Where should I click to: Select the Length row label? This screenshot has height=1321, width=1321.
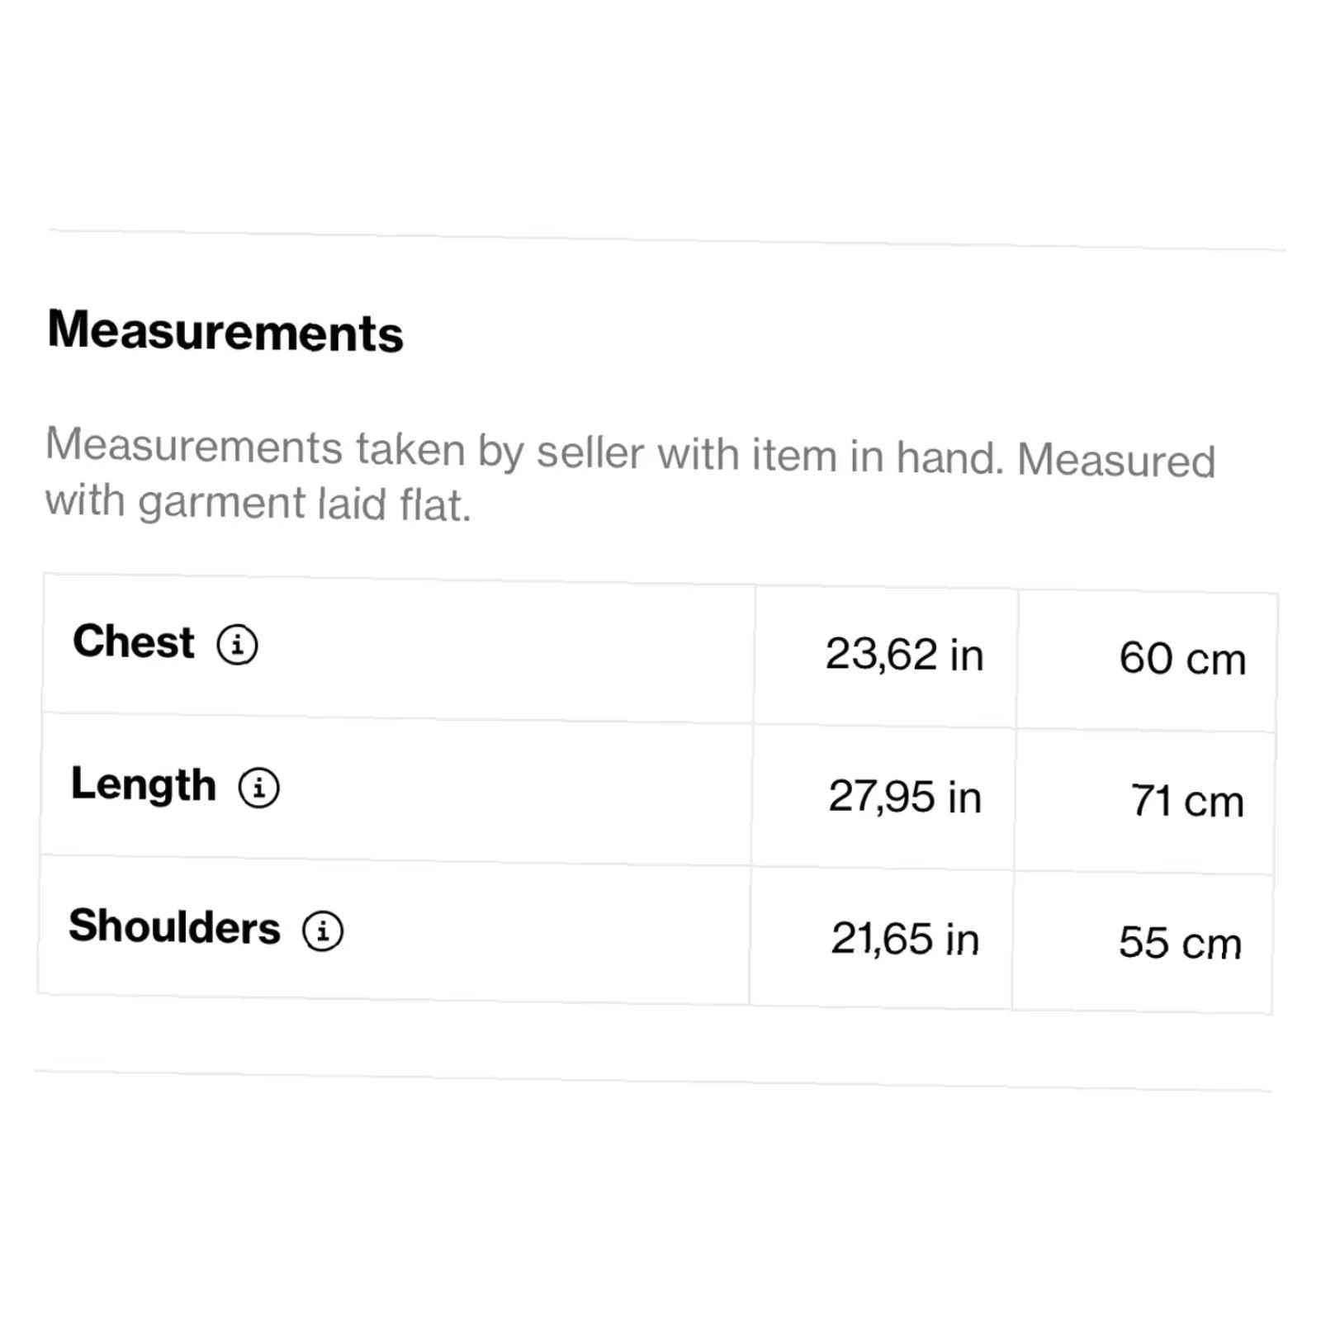click(144, 784)
